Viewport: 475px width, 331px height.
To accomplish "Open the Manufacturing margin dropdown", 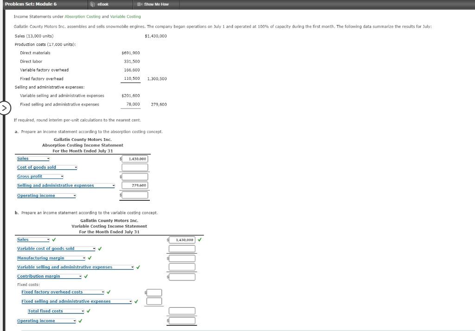I will [51, 258].
